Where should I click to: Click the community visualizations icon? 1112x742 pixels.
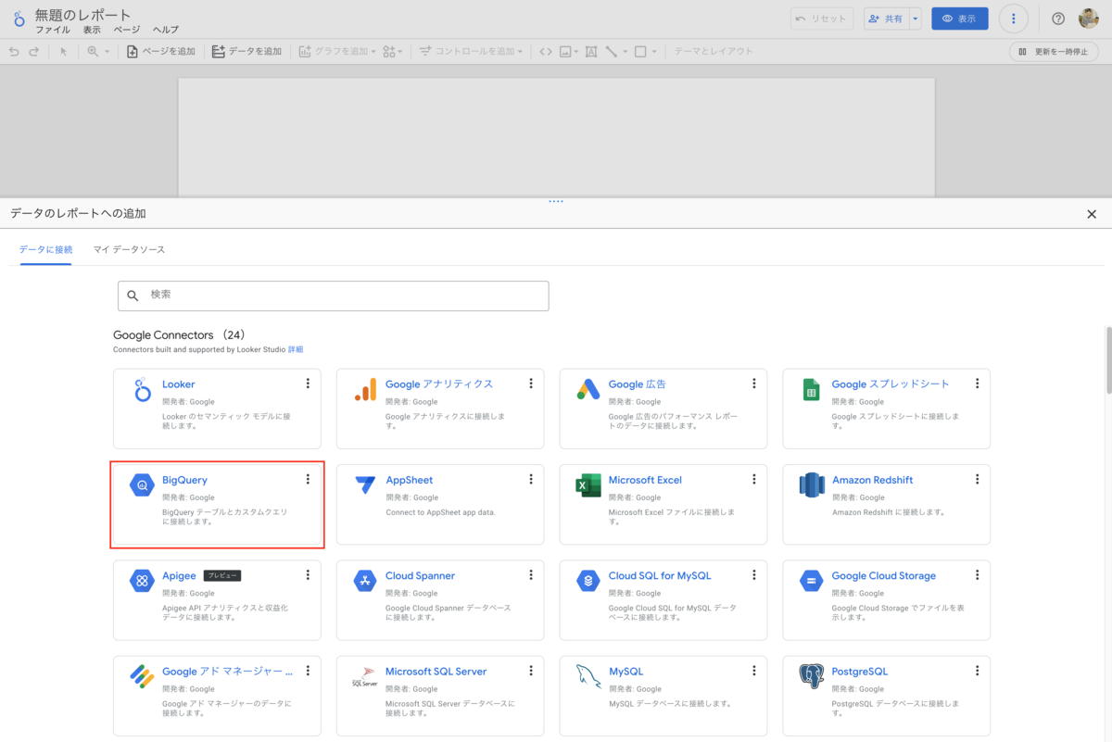pos(389,52)
